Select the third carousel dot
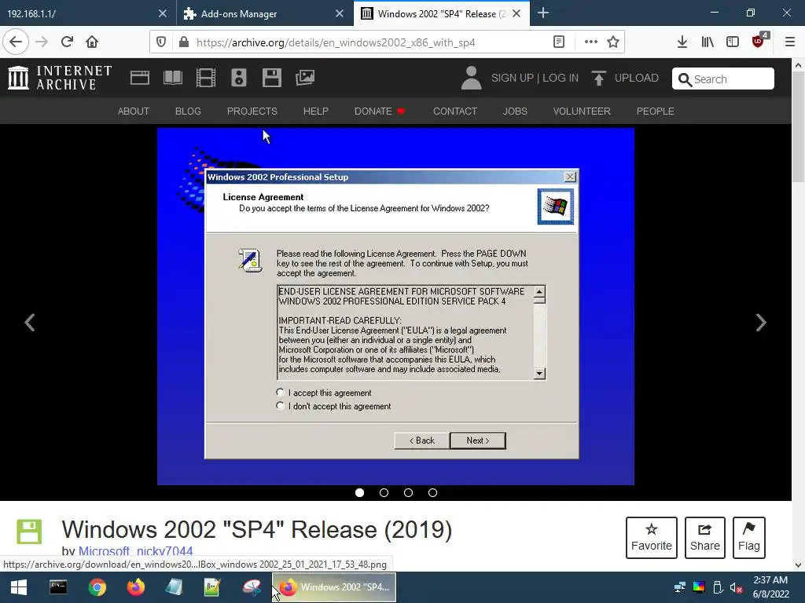This screenshot has height=603, width=805. coord(408,493)
